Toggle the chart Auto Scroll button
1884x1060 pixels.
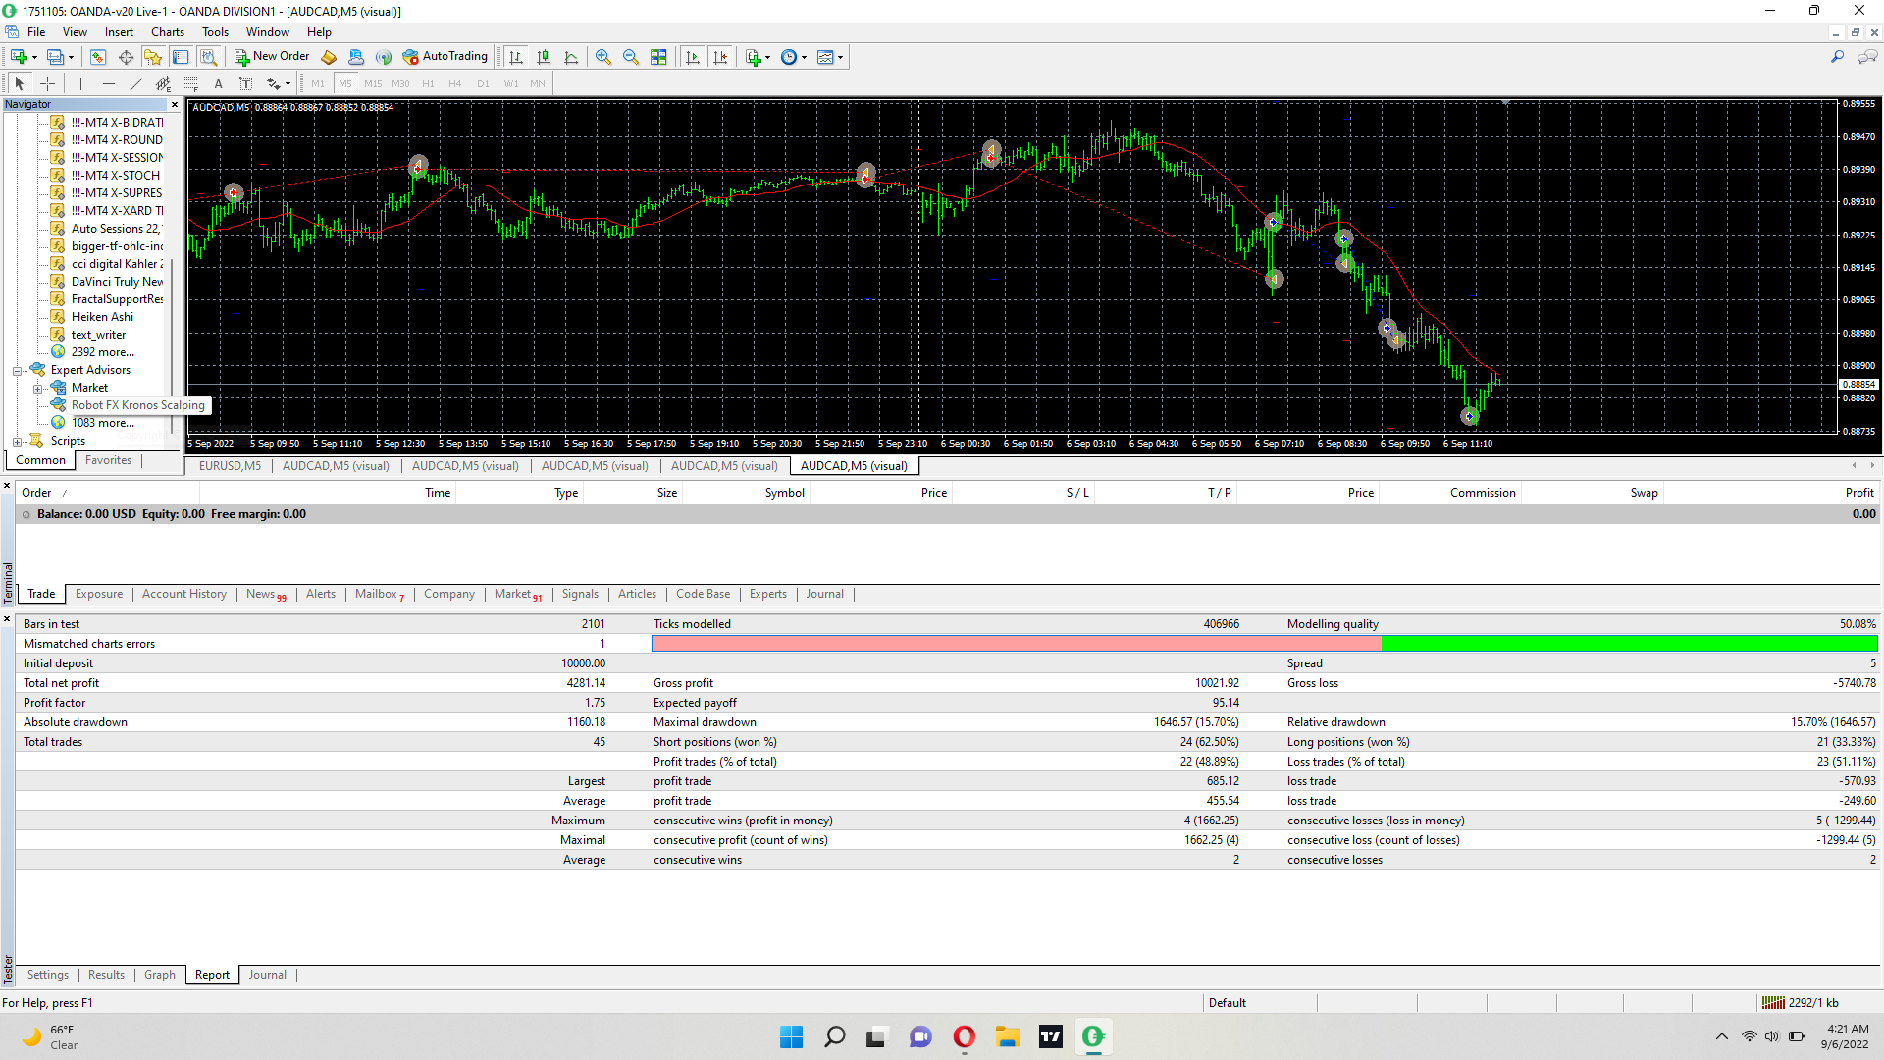click(x=693, y=57)
